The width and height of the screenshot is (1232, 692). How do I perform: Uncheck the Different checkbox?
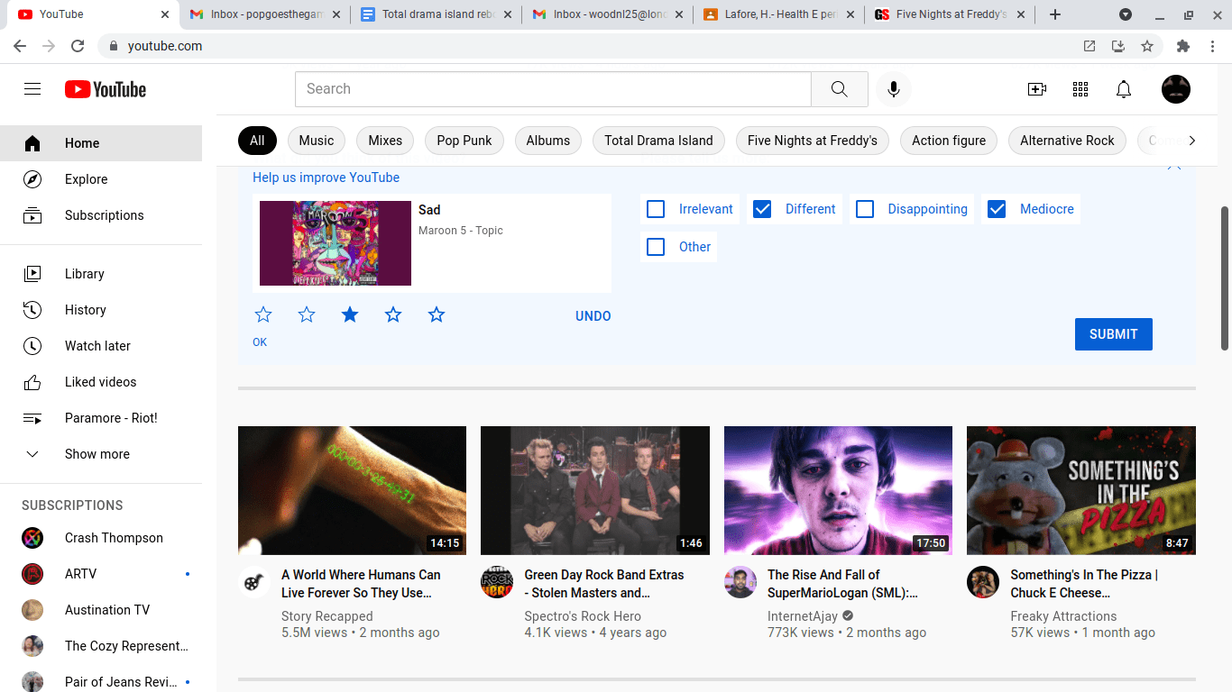coord(762,209)
